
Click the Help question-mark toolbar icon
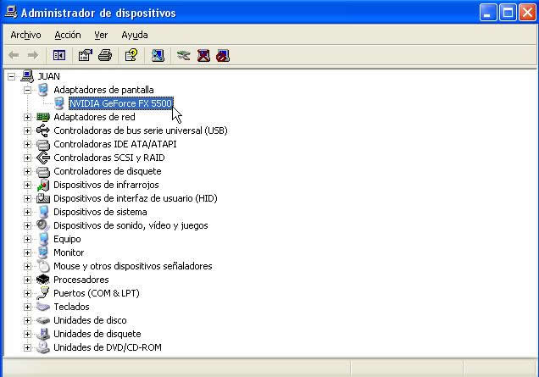click(x=131, y=55)
